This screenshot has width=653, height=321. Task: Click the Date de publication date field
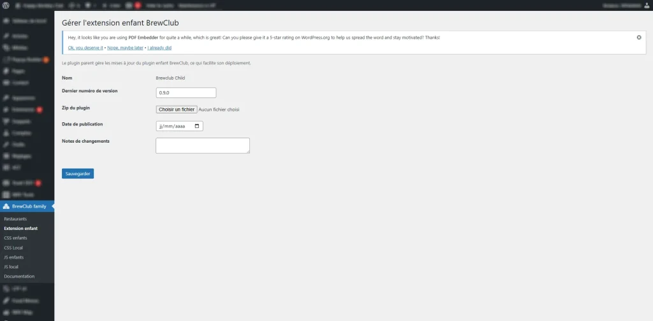pos(179,126)
